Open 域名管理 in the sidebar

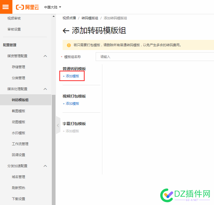(18, 177)
